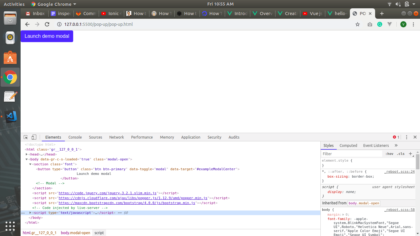Viewport: 420px width, 236px height.
Task: Reload the page with the refresh icon
Action: [47, 24]
